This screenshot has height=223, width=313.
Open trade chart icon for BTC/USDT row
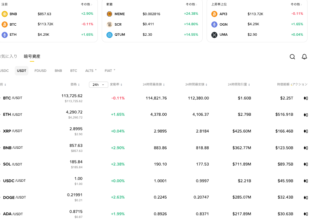[x=306, y=98]
